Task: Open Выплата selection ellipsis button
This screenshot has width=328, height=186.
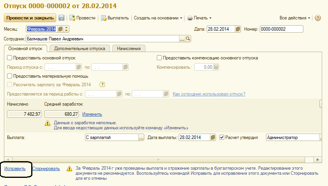Action: point(142,137)
